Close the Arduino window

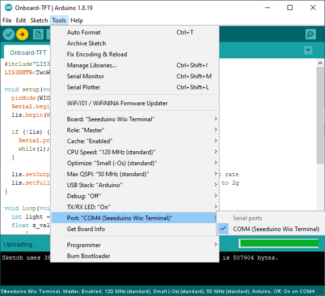pos(313,8)
